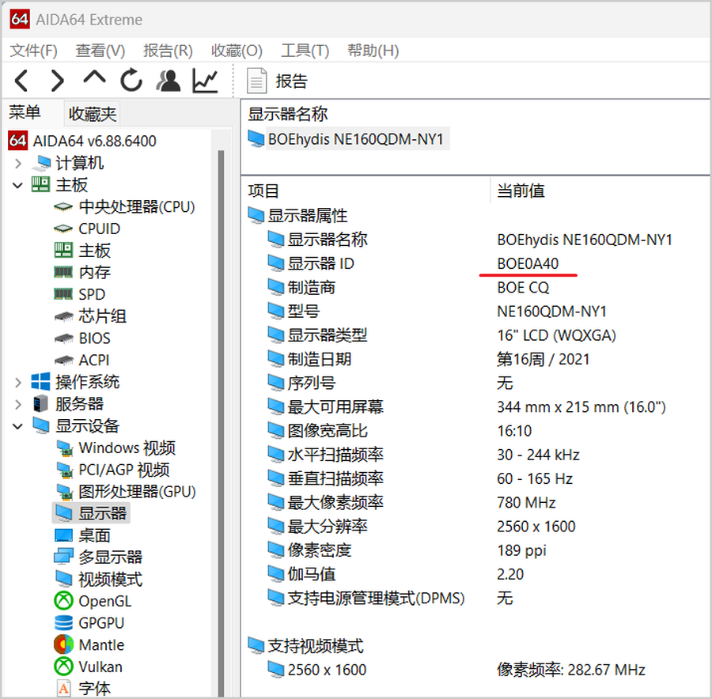Switch to the 收藏夹 tab
Screen dimensions: 712x699
[x=93, y=114]
